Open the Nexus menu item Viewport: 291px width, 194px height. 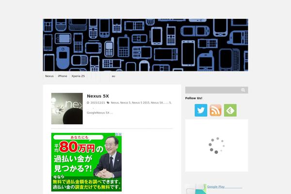point(49,76)
